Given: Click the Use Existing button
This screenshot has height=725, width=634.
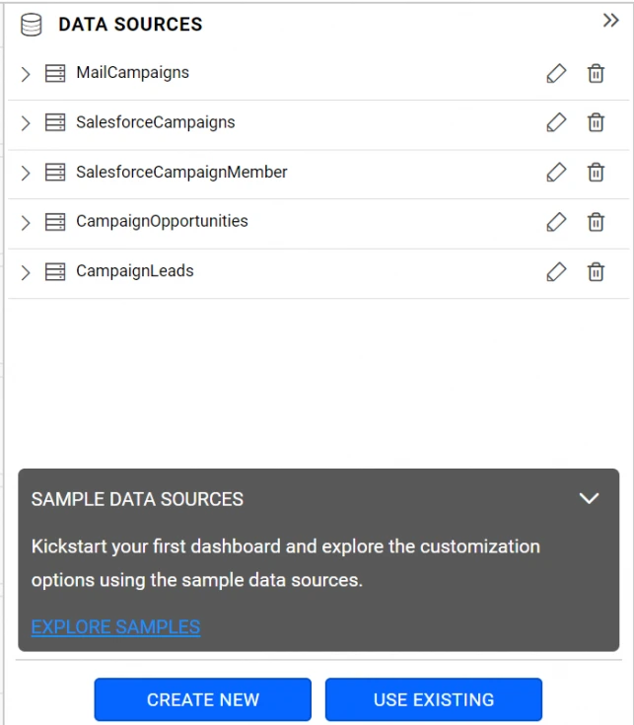Looking at the screenshot, I should pyautogui.click(x=433, y=699).
